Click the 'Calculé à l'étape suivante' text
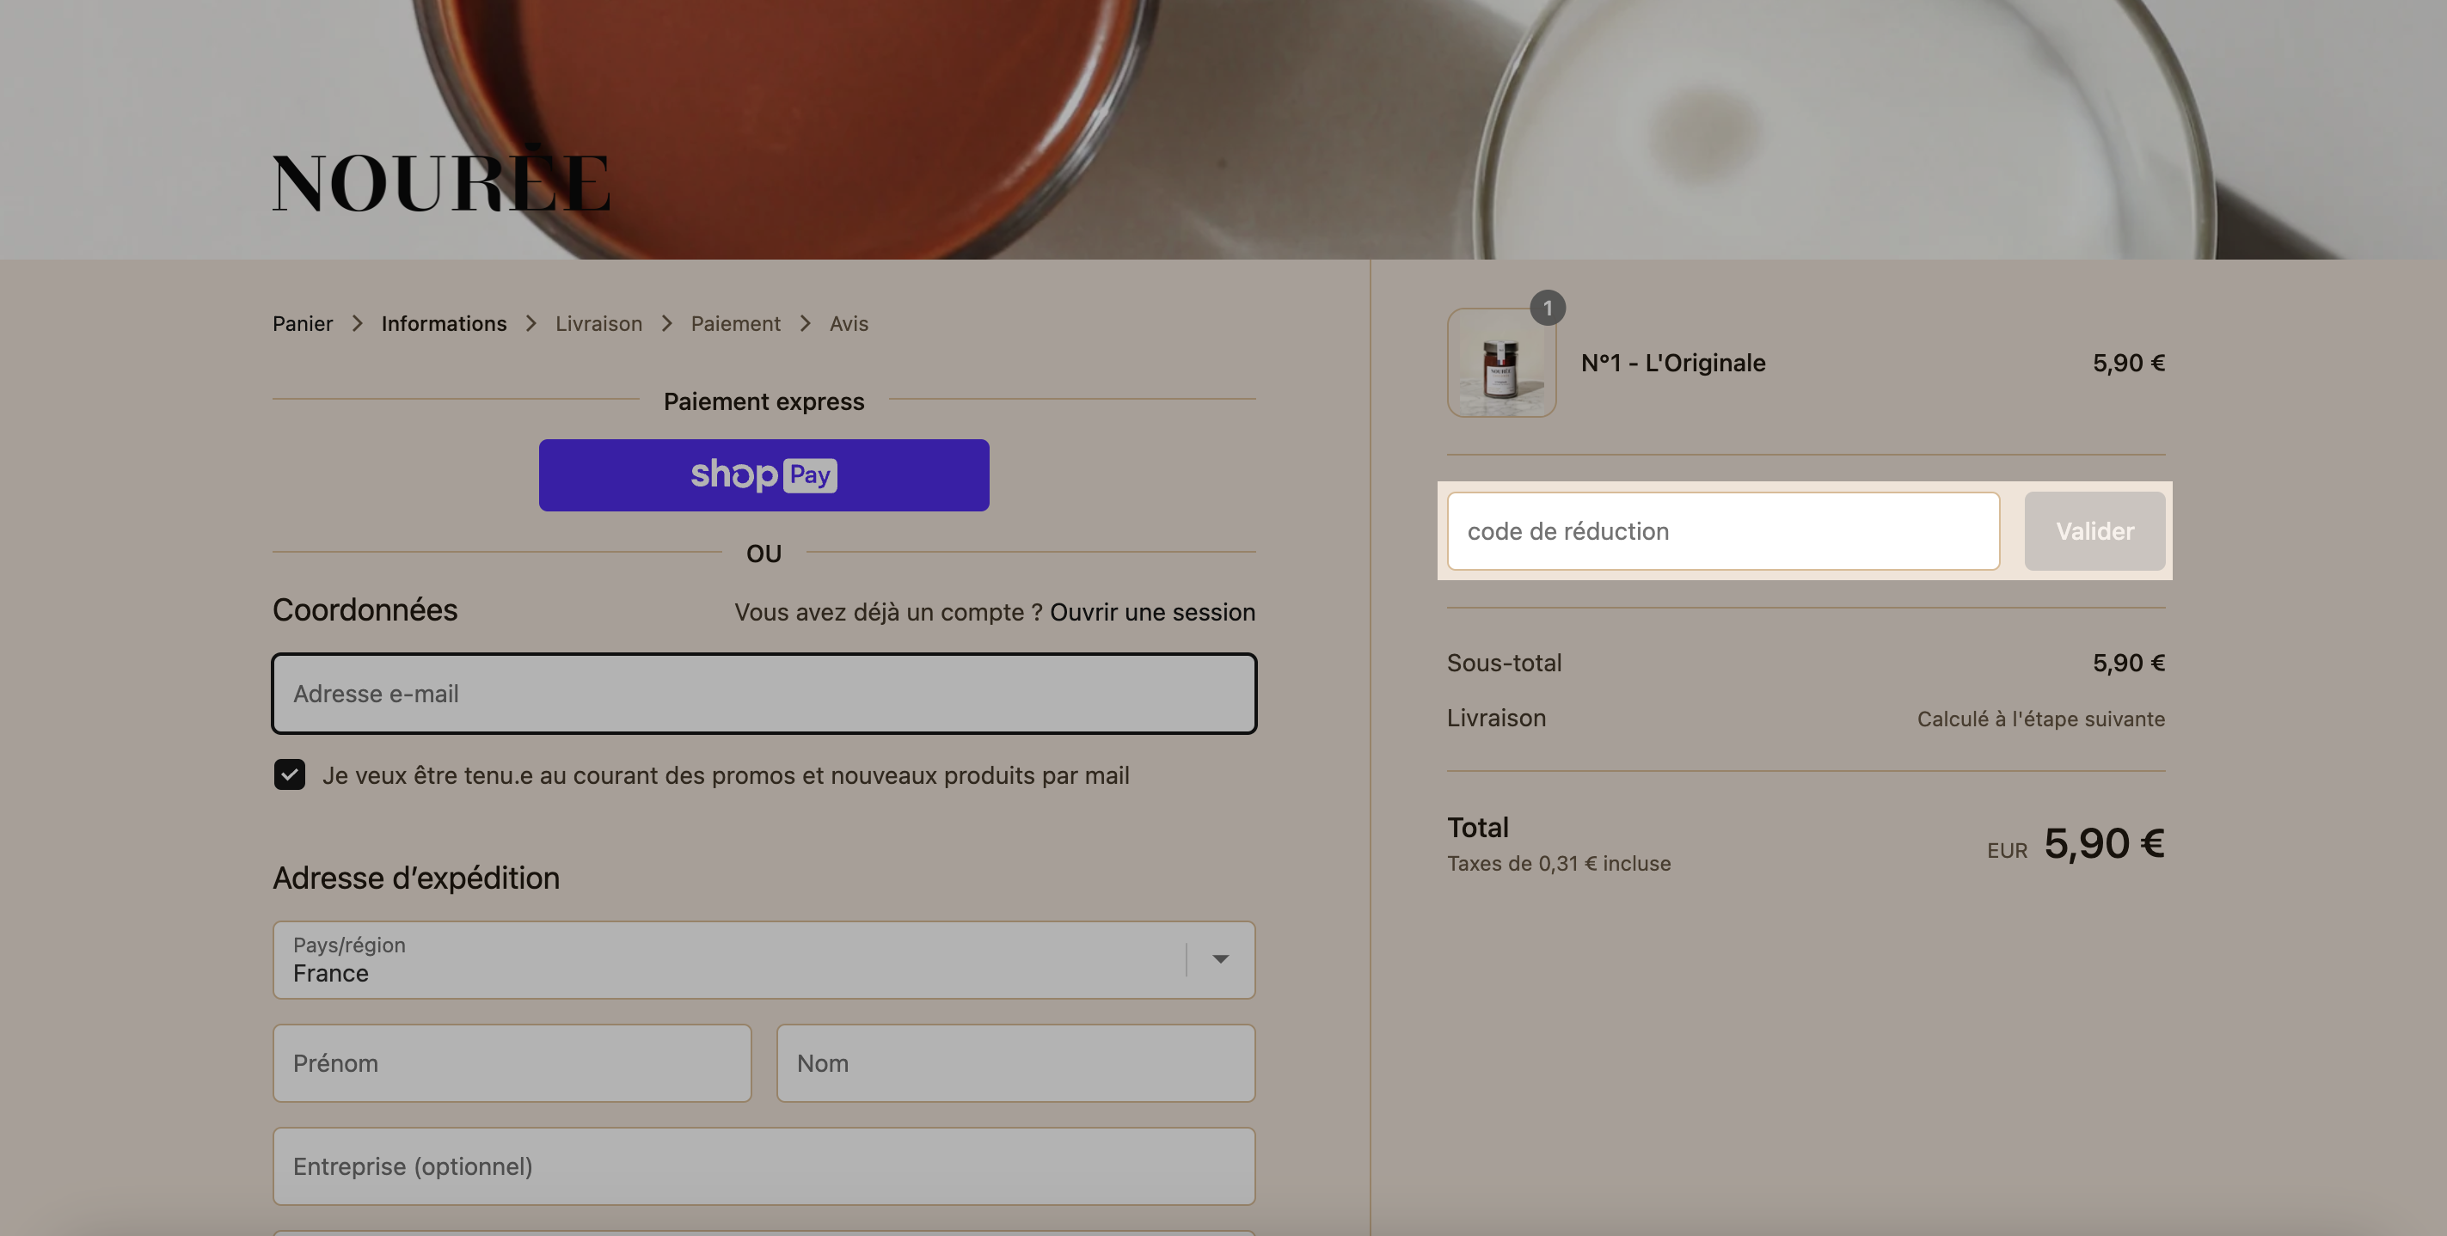 [2040, 719]
